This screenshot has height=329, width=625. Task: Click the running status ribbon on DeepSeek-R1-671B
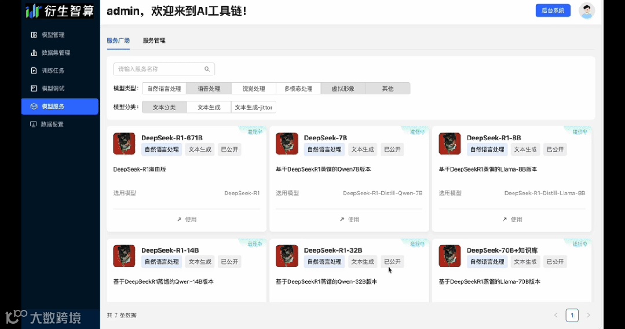pyautogui.click(x=254, y=131)
